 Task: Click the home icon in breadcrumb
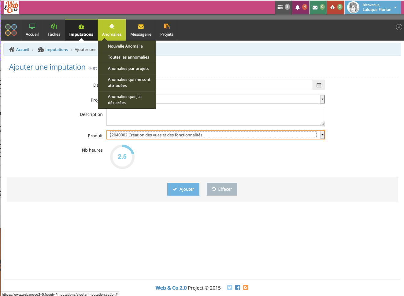point(12,49)
